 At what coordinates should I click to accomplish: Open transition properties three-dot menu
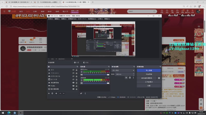click(133, 78)
